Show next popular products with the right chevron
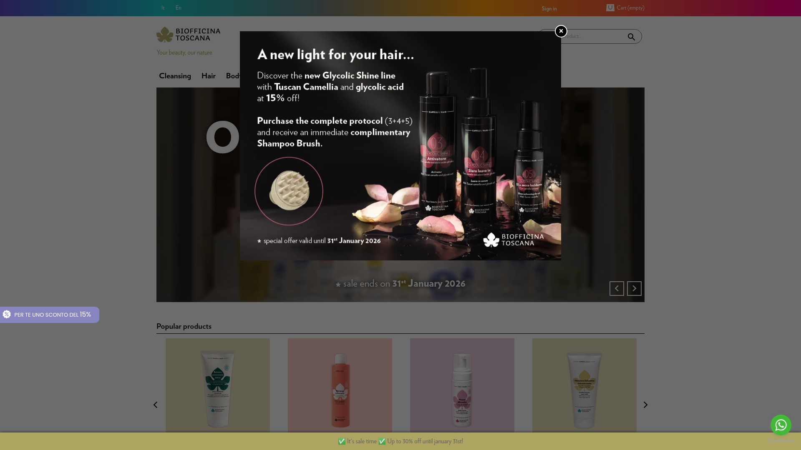The image size is (801, 450). coord(645,405)
